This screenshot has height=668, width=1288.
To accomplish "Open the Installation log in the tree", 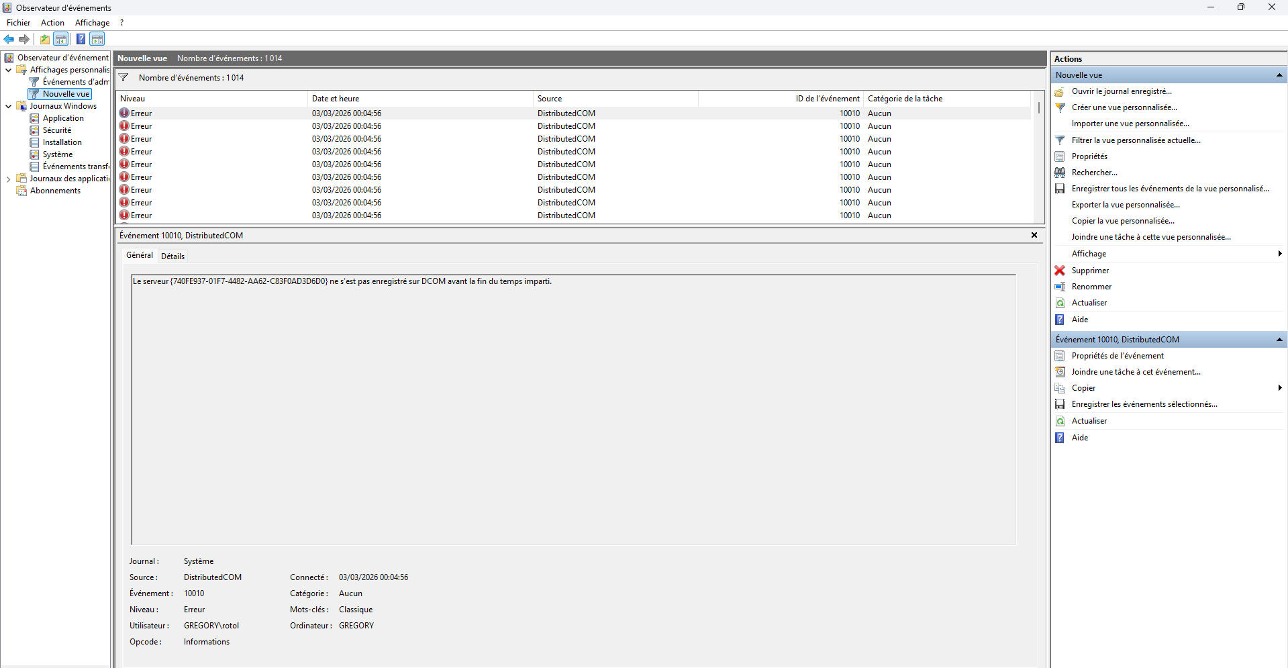I will tap(62, 142).
